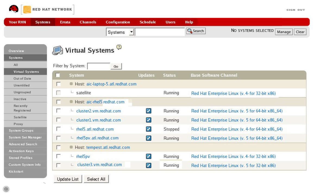Open the Your RHN tab
The height and width of the screenshot is (195, 326).
[17, 22]
